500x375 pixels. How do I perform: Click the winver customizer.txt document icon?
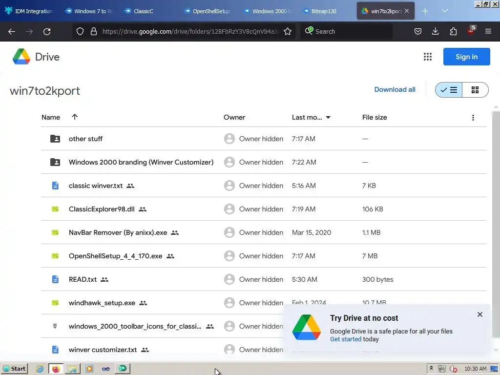(x=55, y=350)
